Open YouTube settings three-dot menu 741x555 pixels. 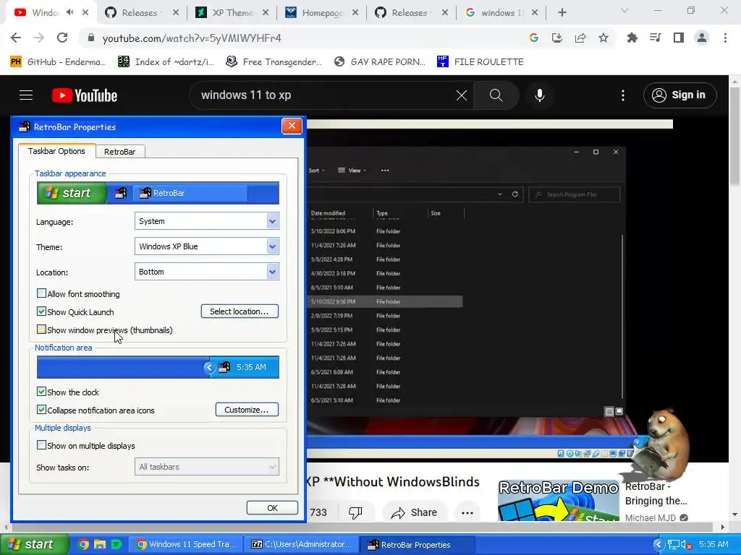tap(623, 95)
